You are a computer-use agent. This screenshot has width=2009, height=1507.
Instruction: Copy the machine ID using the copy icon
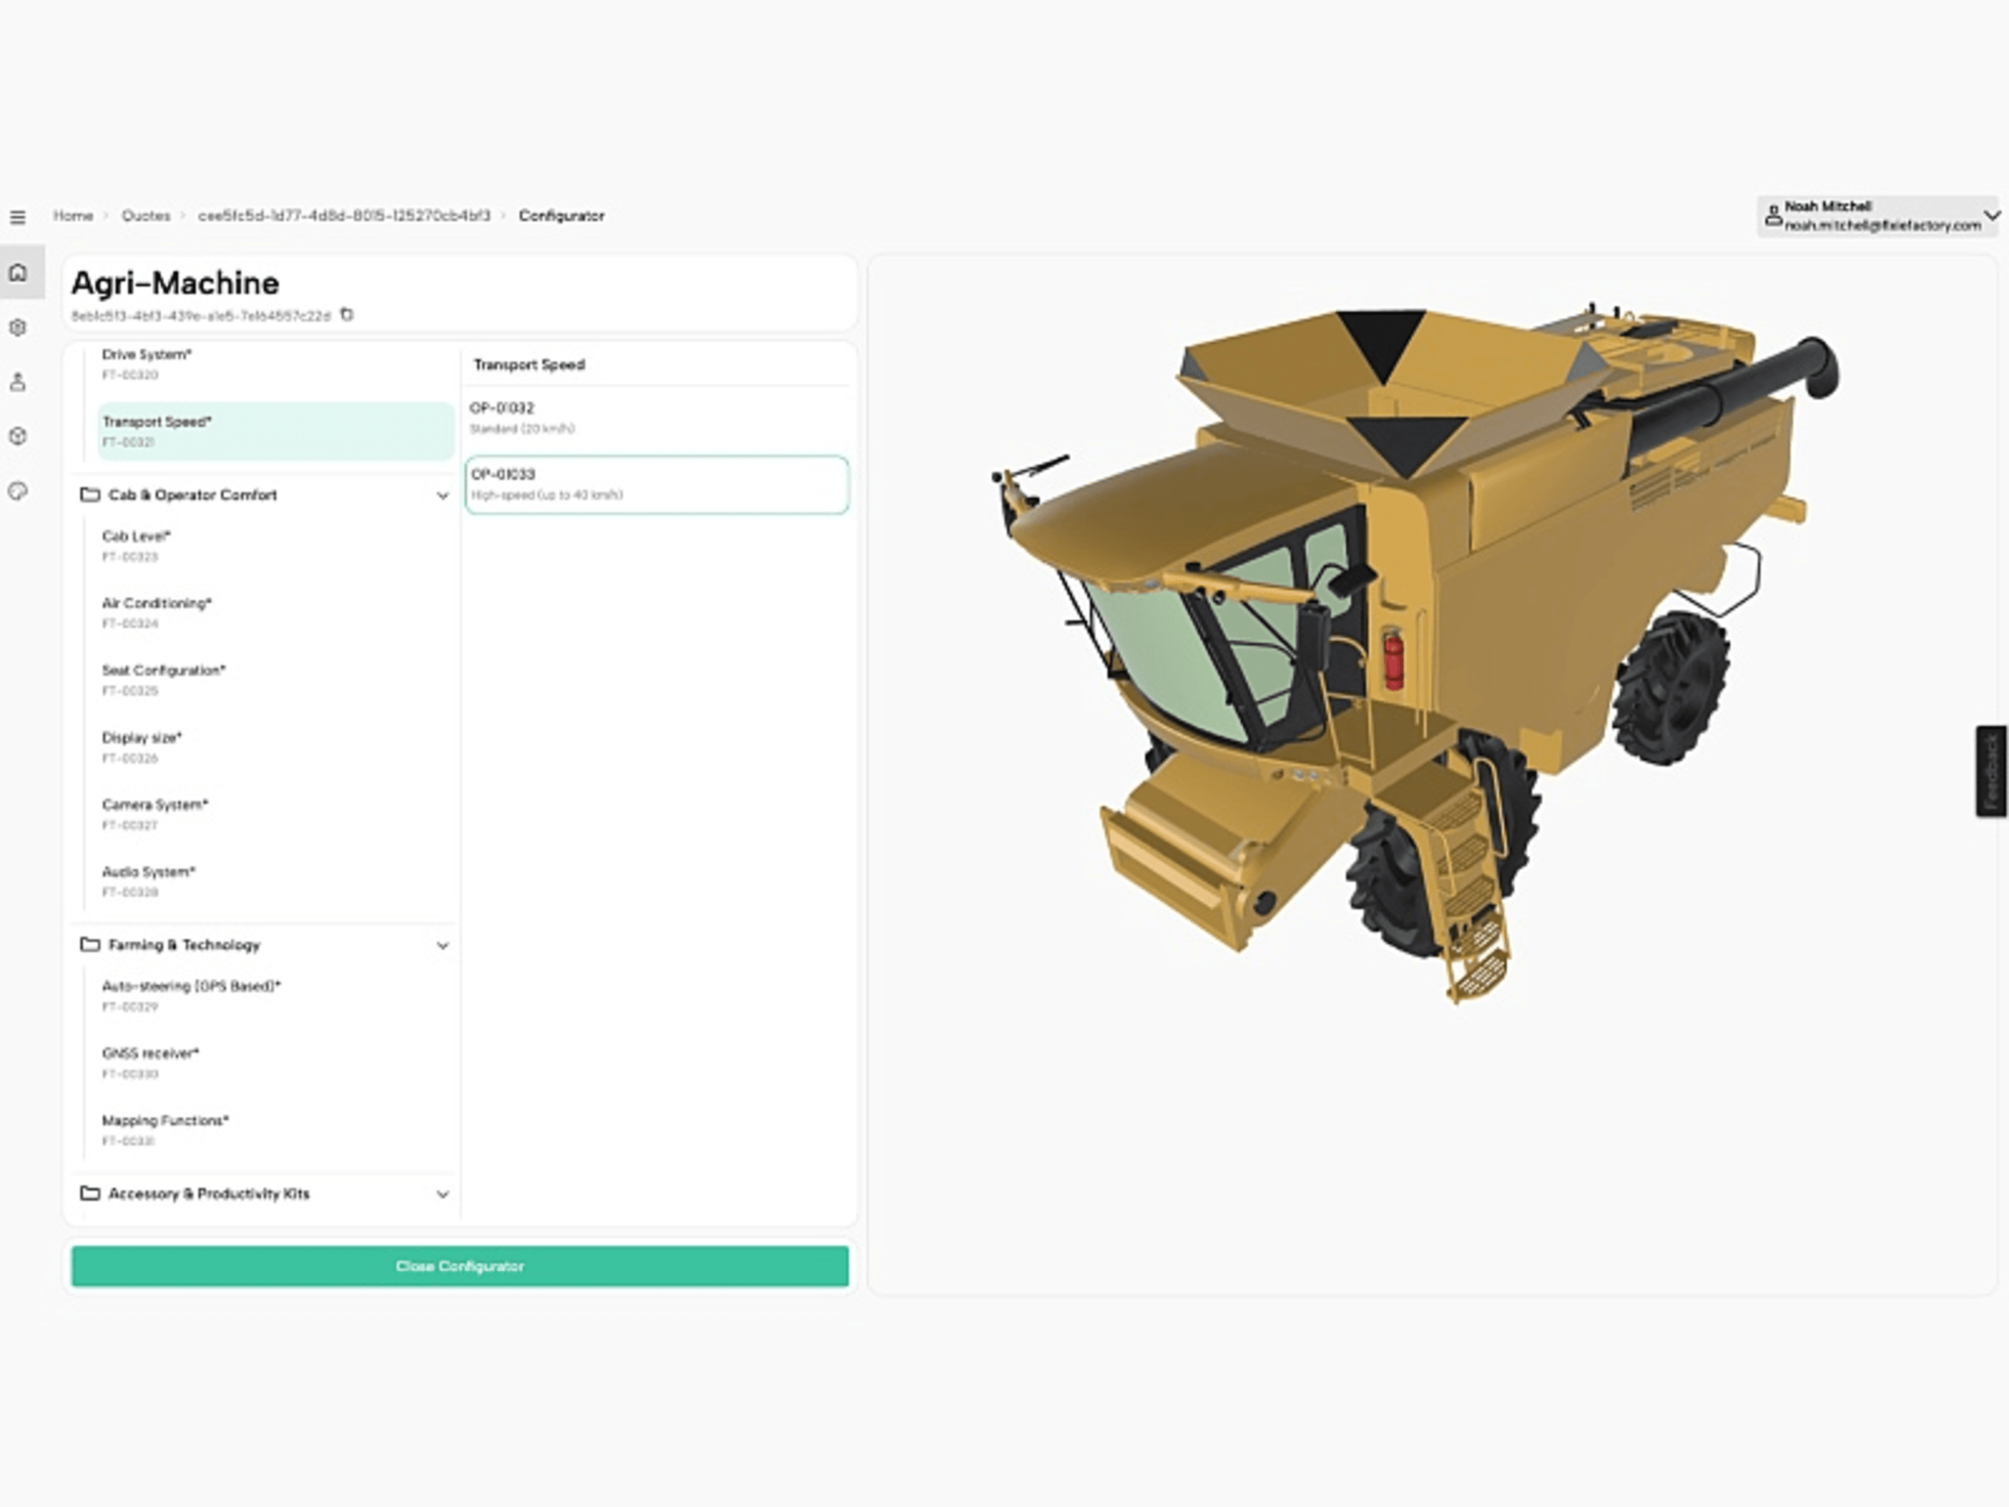point(347,314)
